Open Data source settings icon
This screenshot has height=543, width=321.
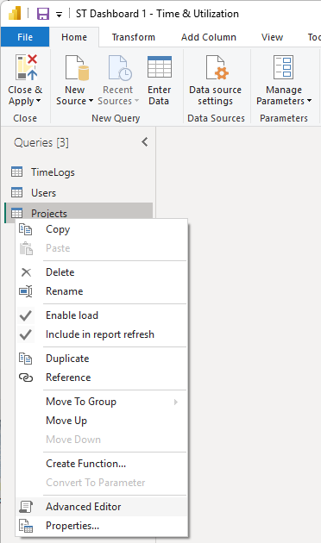(x=217, y=68)
